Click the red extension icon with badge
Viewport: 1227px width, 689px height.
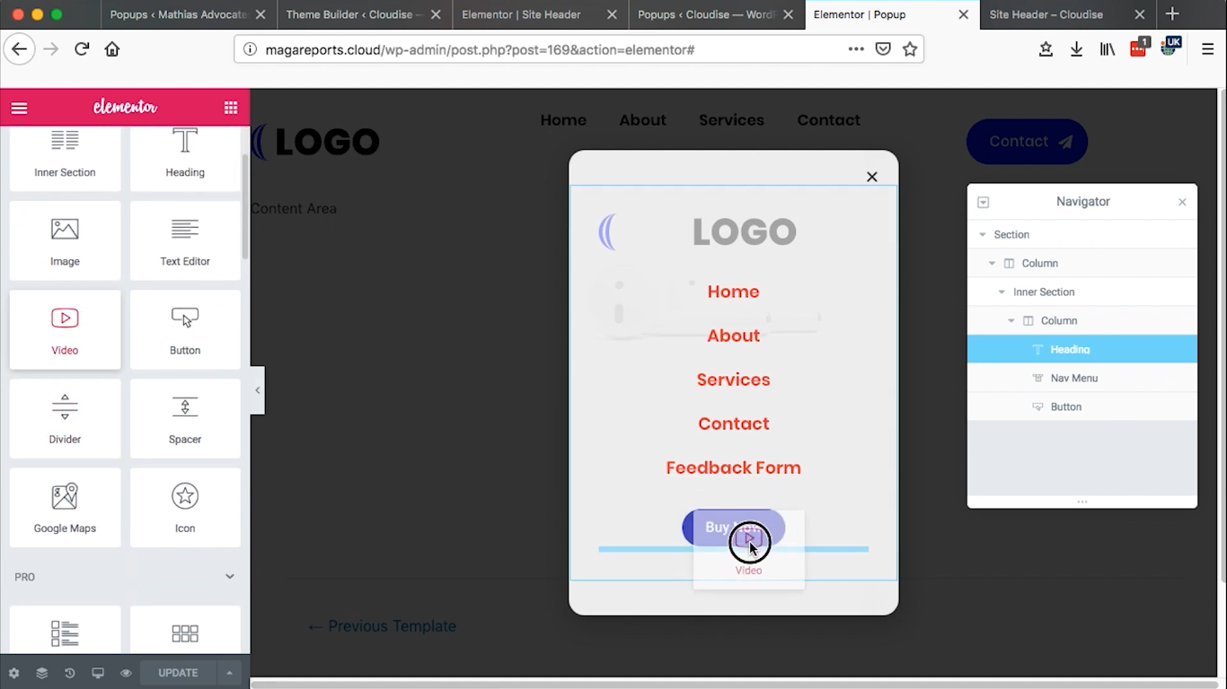pos(1139,48)
